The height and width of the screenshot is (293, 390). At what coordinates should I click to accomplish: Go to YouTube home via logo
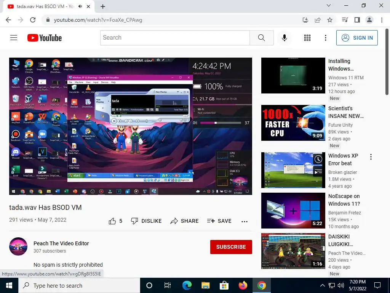(45, 38)
